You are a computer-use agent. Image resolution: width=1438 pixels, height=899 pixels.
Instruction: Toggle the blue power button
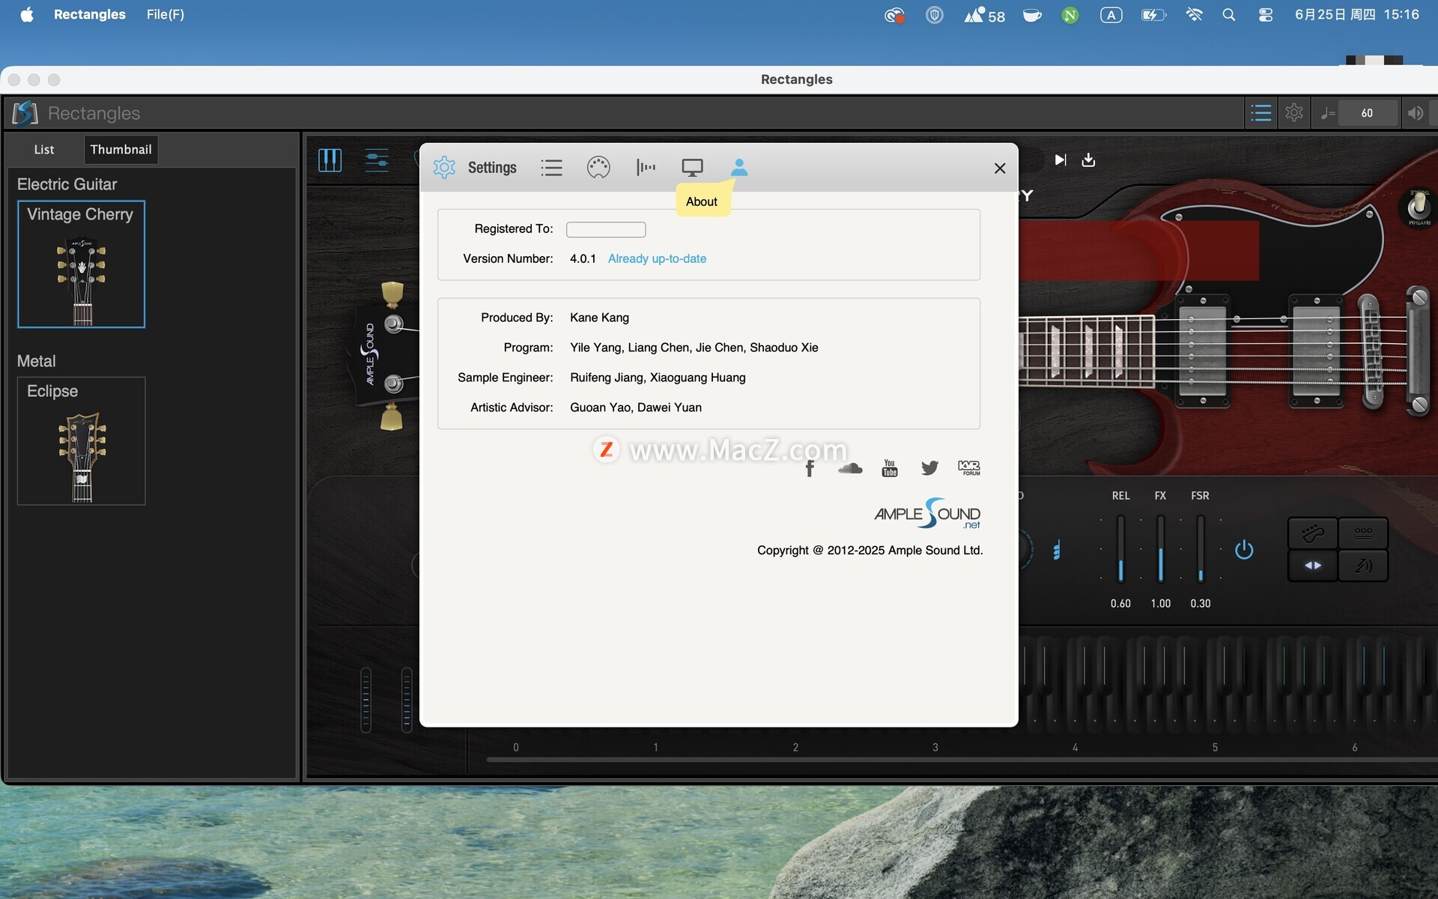1244,550
